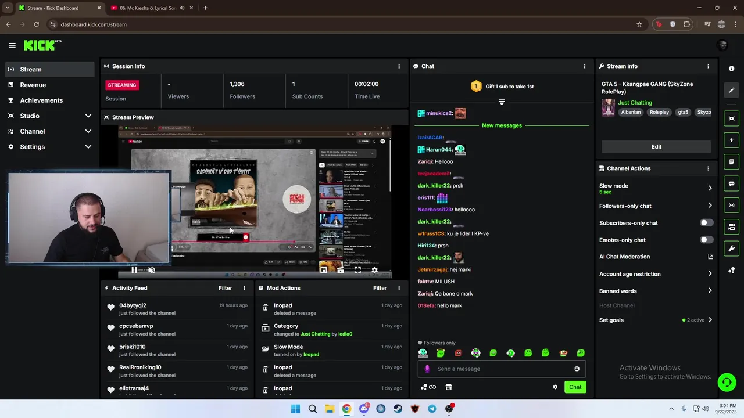This screenshot has height=418, width=744.
Task: Open the Session Info three-dot menu
Action: tap(399, 66)
